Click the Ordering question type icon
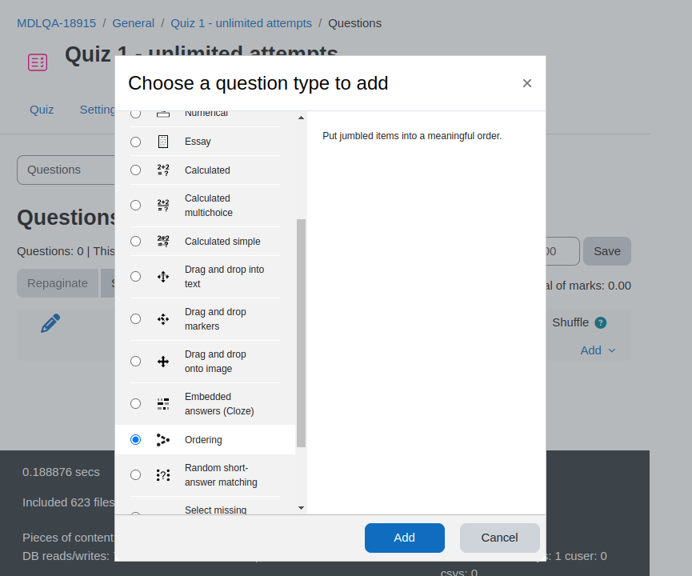Image resolution: width=692 pixels, height=576 pixels. coord(163,440)
